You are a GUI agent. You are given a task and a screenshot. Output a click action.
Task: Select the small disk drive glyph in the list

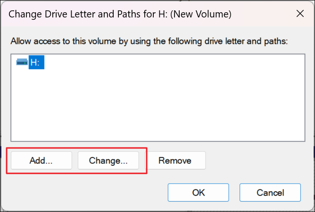click(22, 62)
